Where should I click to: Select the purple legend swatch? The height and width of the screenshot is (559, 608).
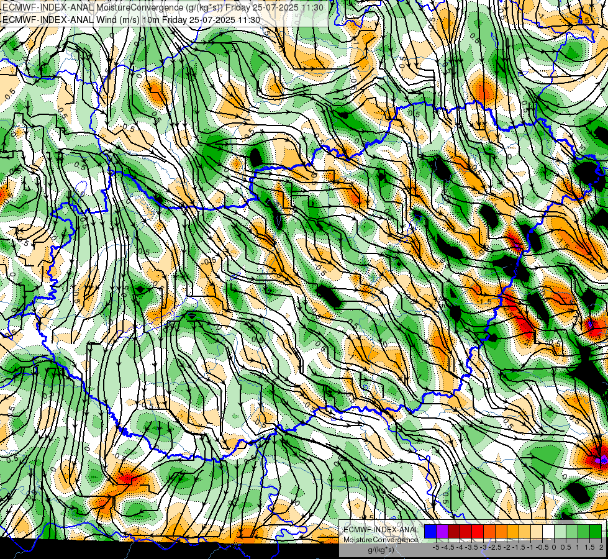pyautogui.click(x=442, y=532)
